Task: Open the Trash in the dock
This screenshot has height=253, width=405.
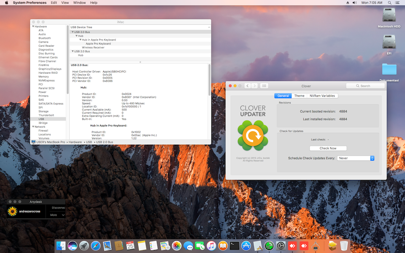Action: coord(344,246)
